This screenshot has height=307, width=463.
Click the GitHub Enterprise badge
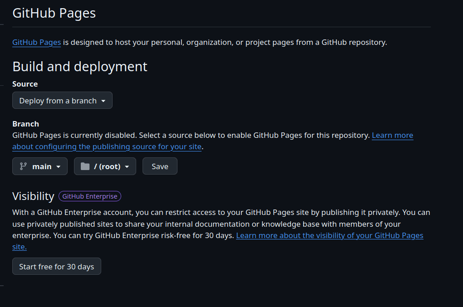point(90,196)
